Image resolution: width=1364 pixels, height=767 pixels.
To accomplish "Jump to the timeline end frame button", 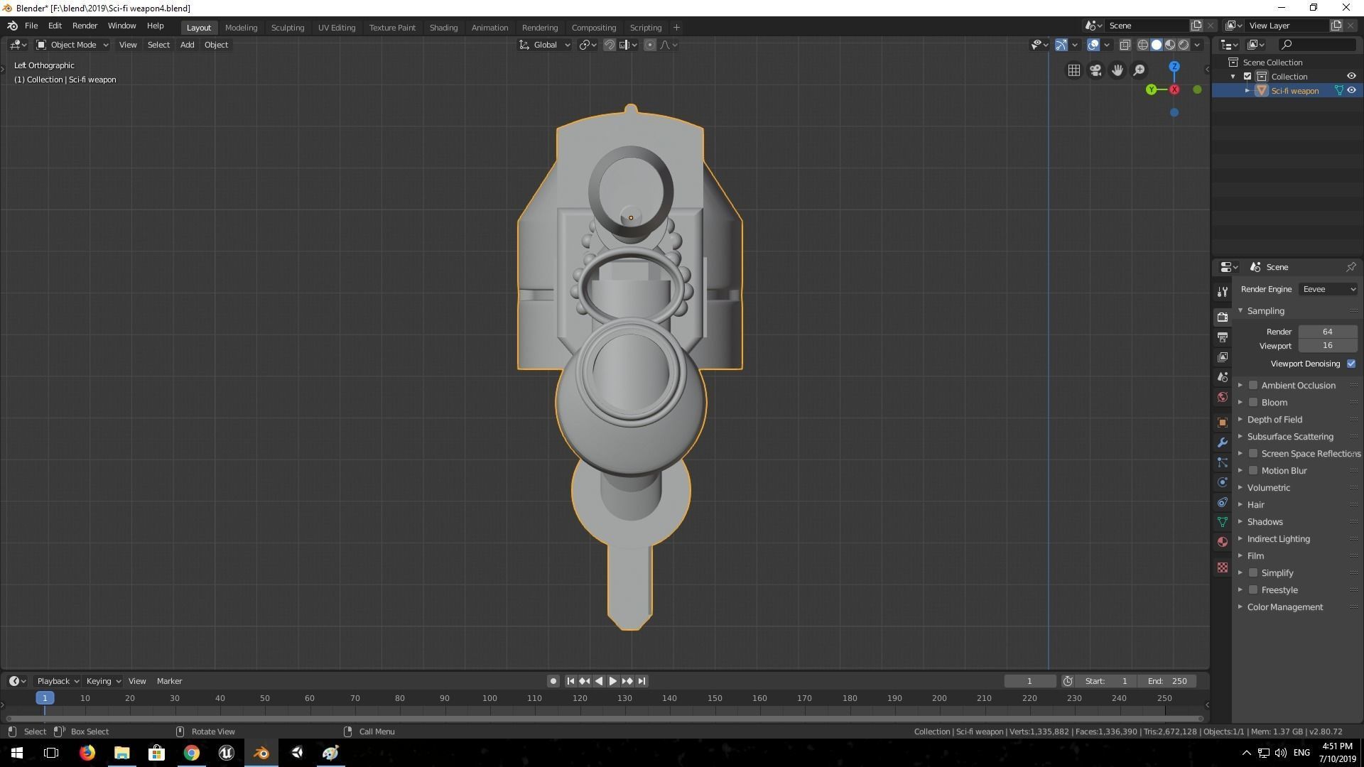I will 642,681.
